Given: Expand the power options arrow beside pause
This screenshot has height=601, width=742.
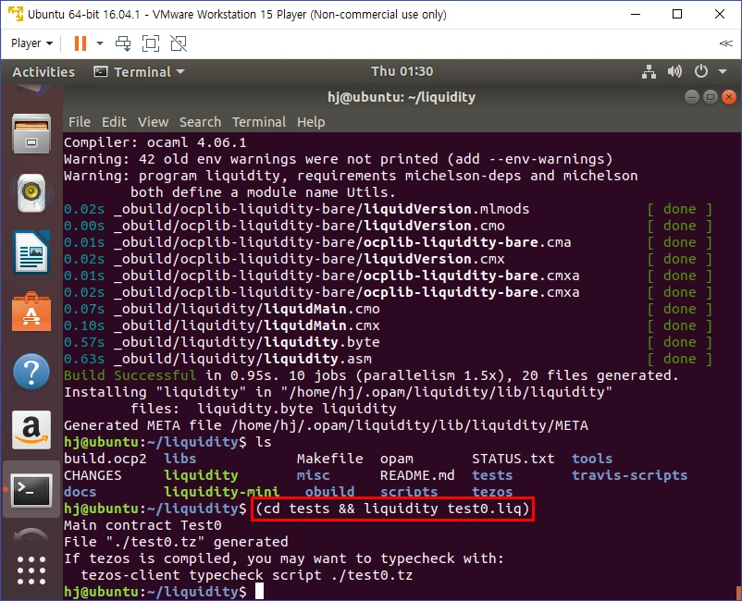Looking at the screenshot, I should (x=100, y=43).
